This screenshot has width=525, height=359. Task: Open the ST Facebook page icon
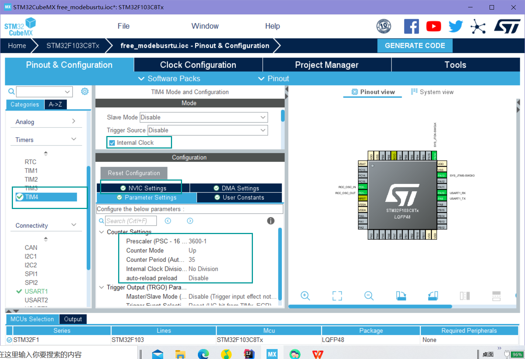pyautogui.click(x=411, y=26)
